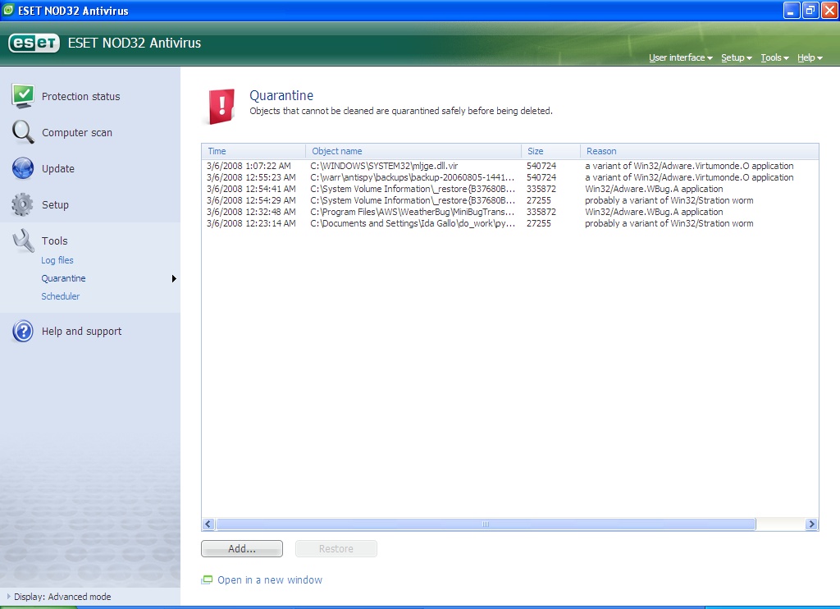840x609 pixels.
Task: Sort list by Reason column header
Action: click(x=700, y=151)
